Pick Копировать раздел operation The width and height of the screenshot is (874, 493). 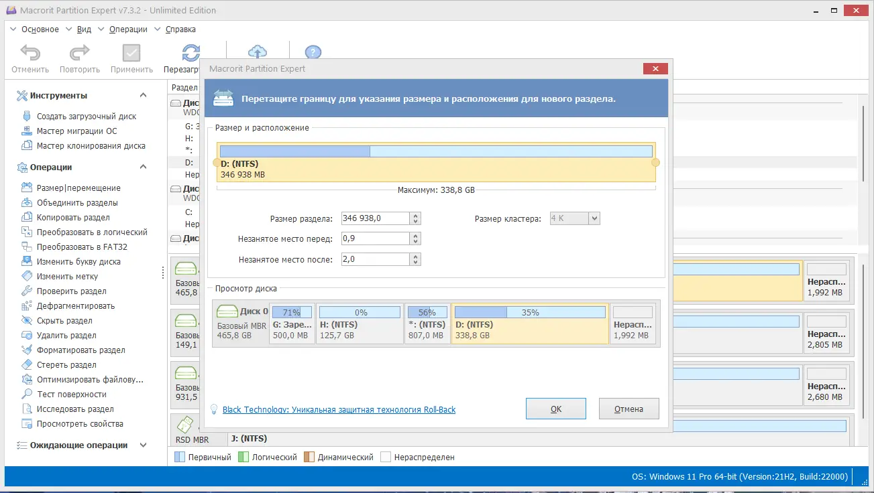[73, 218]
